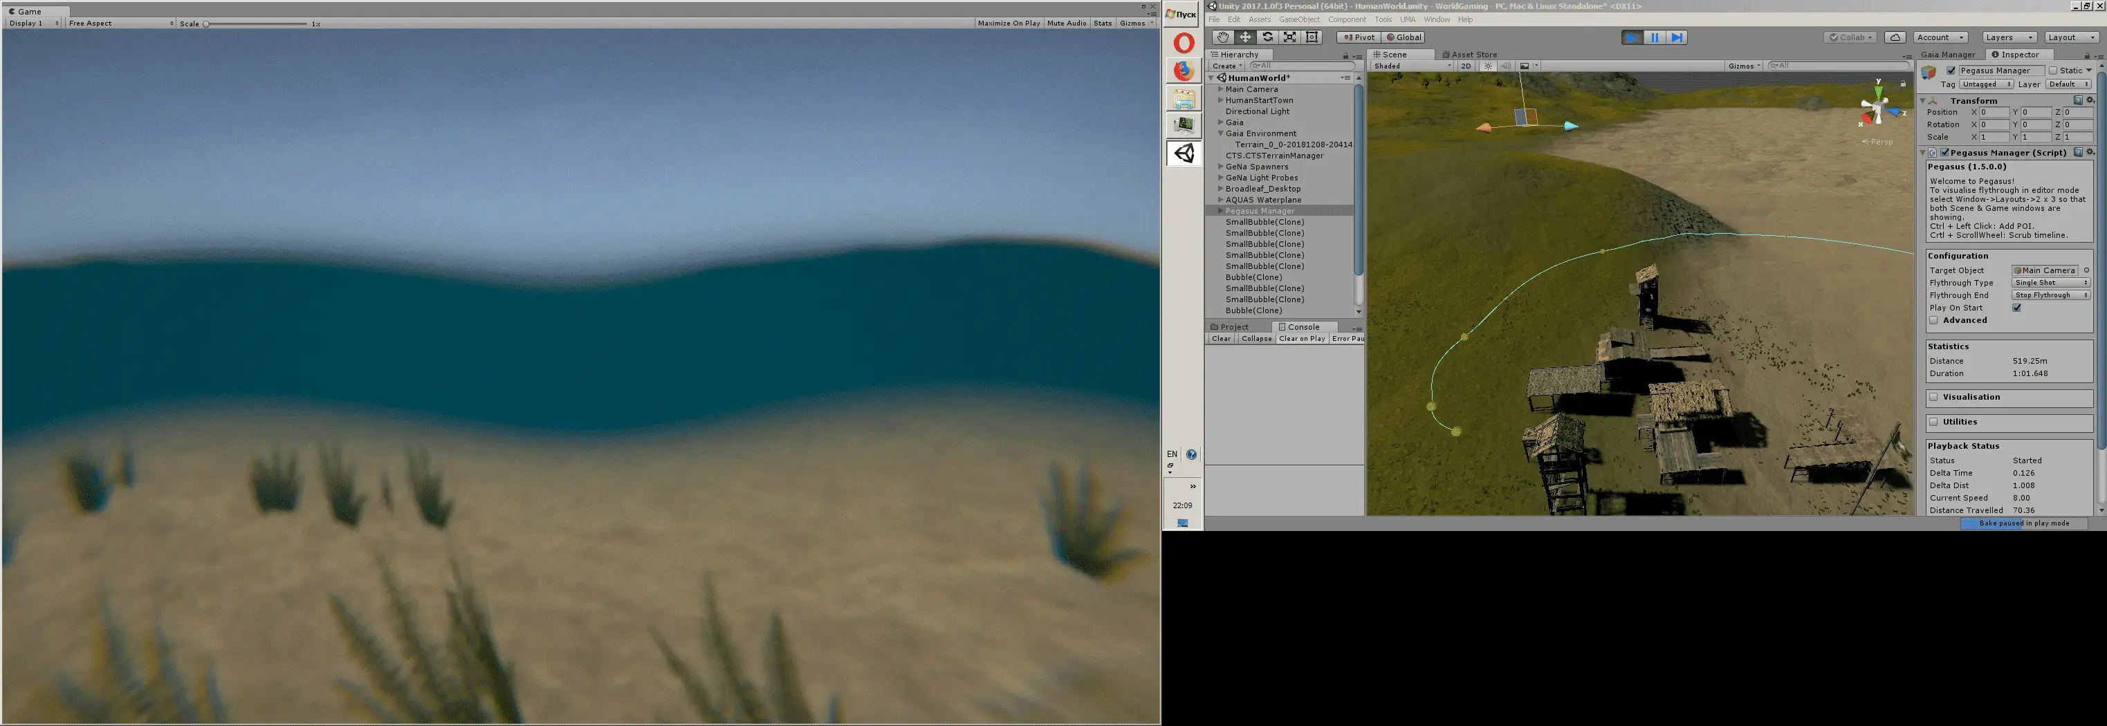The image size is (2107, 726).
Task: Open Firefox from the taskbar
Action: [1184, 71]
